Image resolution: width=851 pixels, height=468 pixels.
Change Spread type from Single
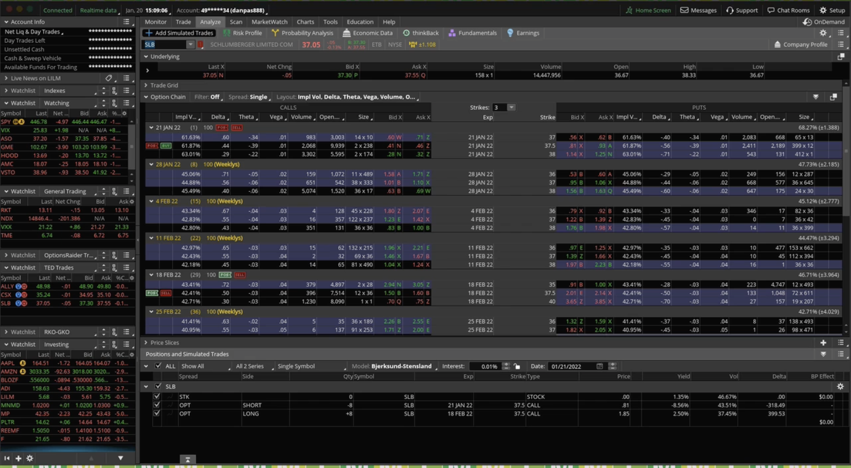pos(249,97)
